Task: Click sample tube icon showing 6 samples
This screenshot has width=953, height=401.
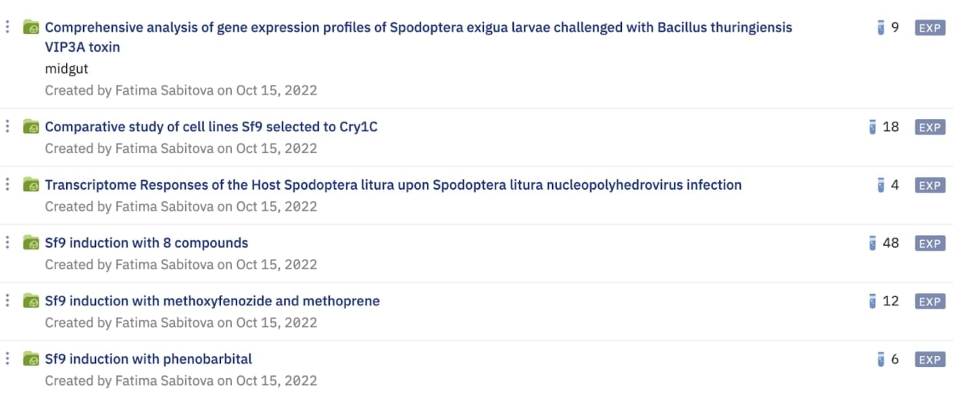Action: [881, 359]
